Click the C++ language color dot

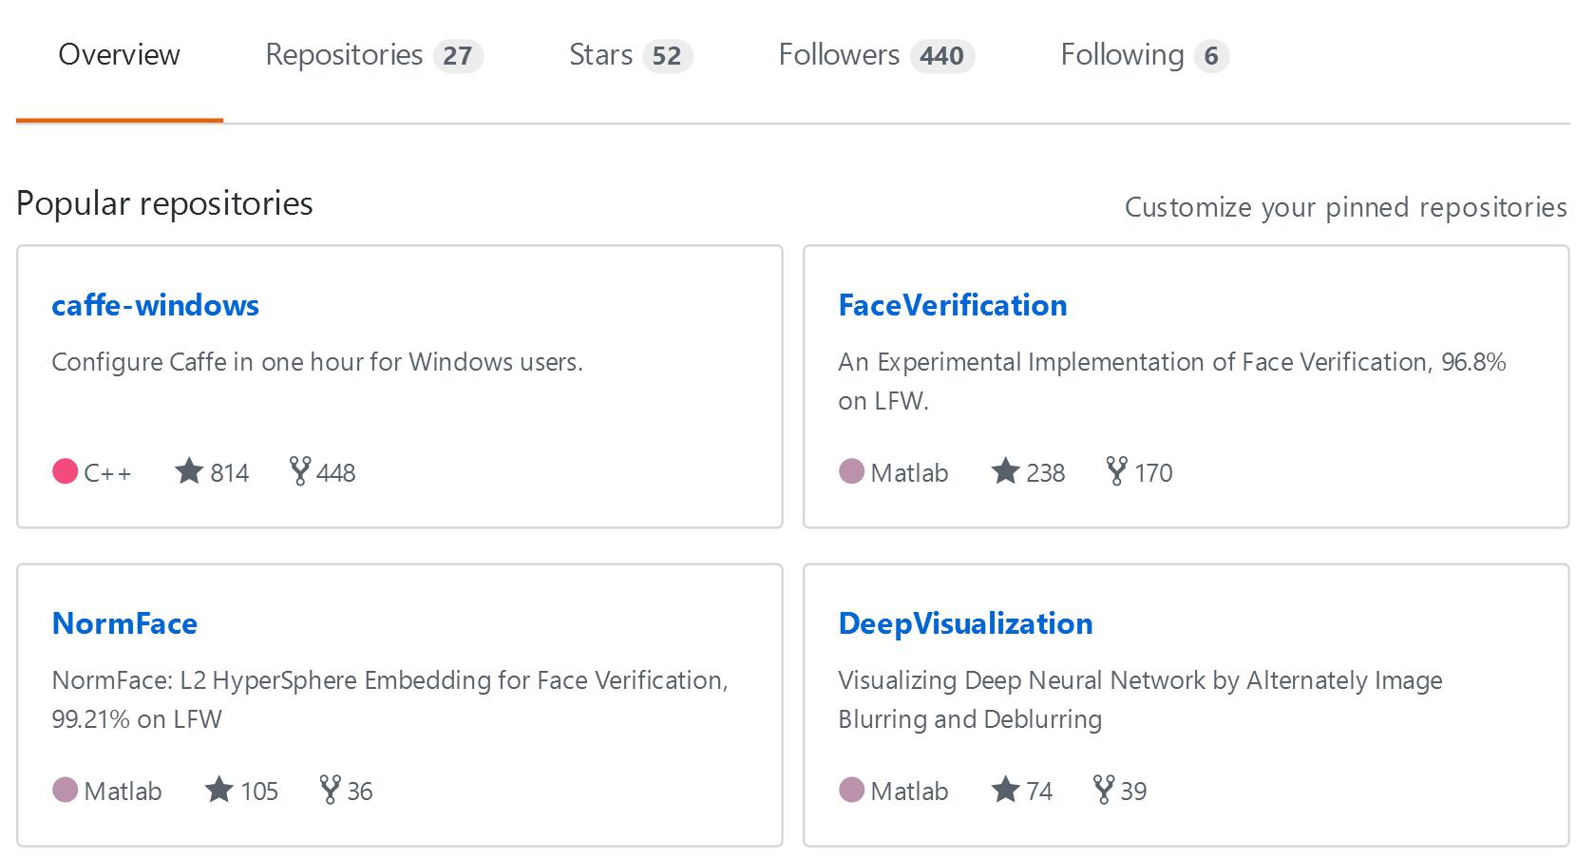click(x=65, y=471)
